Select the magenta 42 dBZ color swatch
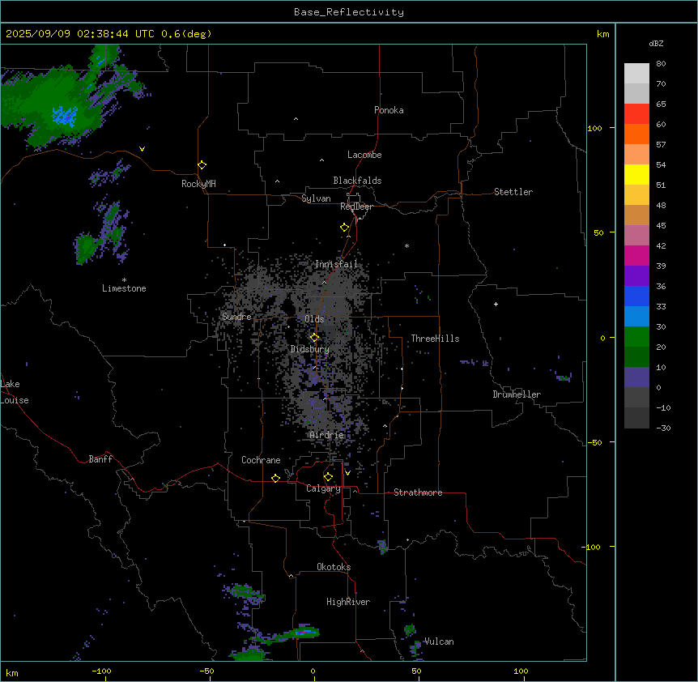This screenshot has height=682, width=698. click(x=636, y=255)
